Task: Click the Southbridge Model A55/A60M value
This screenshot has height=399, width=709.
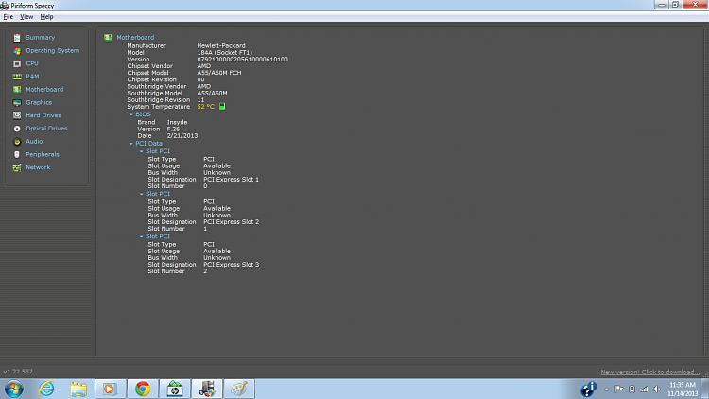Action: point(212,94)
